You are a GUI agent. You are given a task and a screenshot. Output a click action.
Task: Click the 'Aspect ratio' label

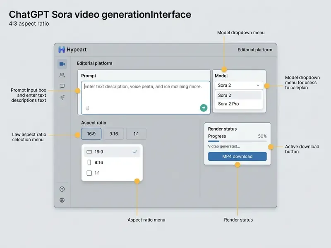coord(94,123)
